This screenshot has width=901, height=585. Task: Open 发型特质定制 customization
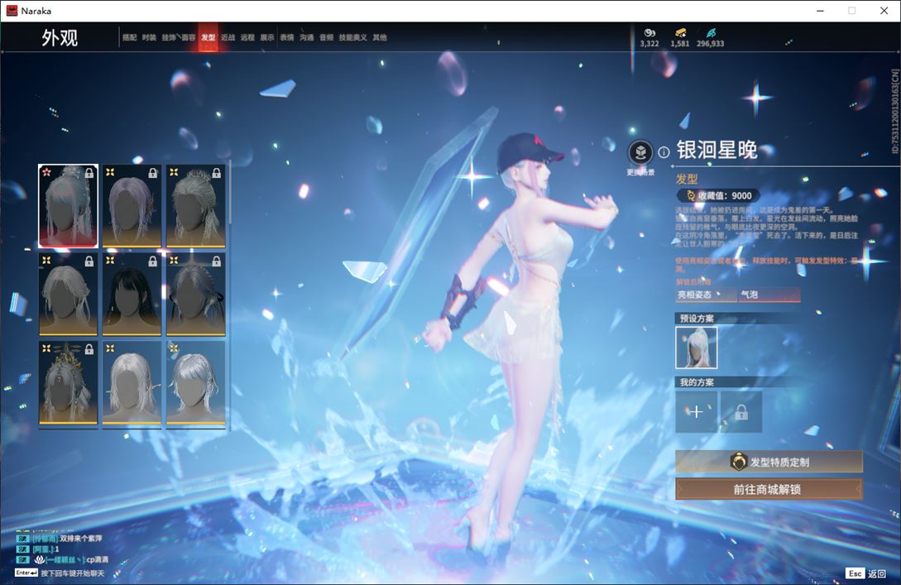tap(769, 462)
